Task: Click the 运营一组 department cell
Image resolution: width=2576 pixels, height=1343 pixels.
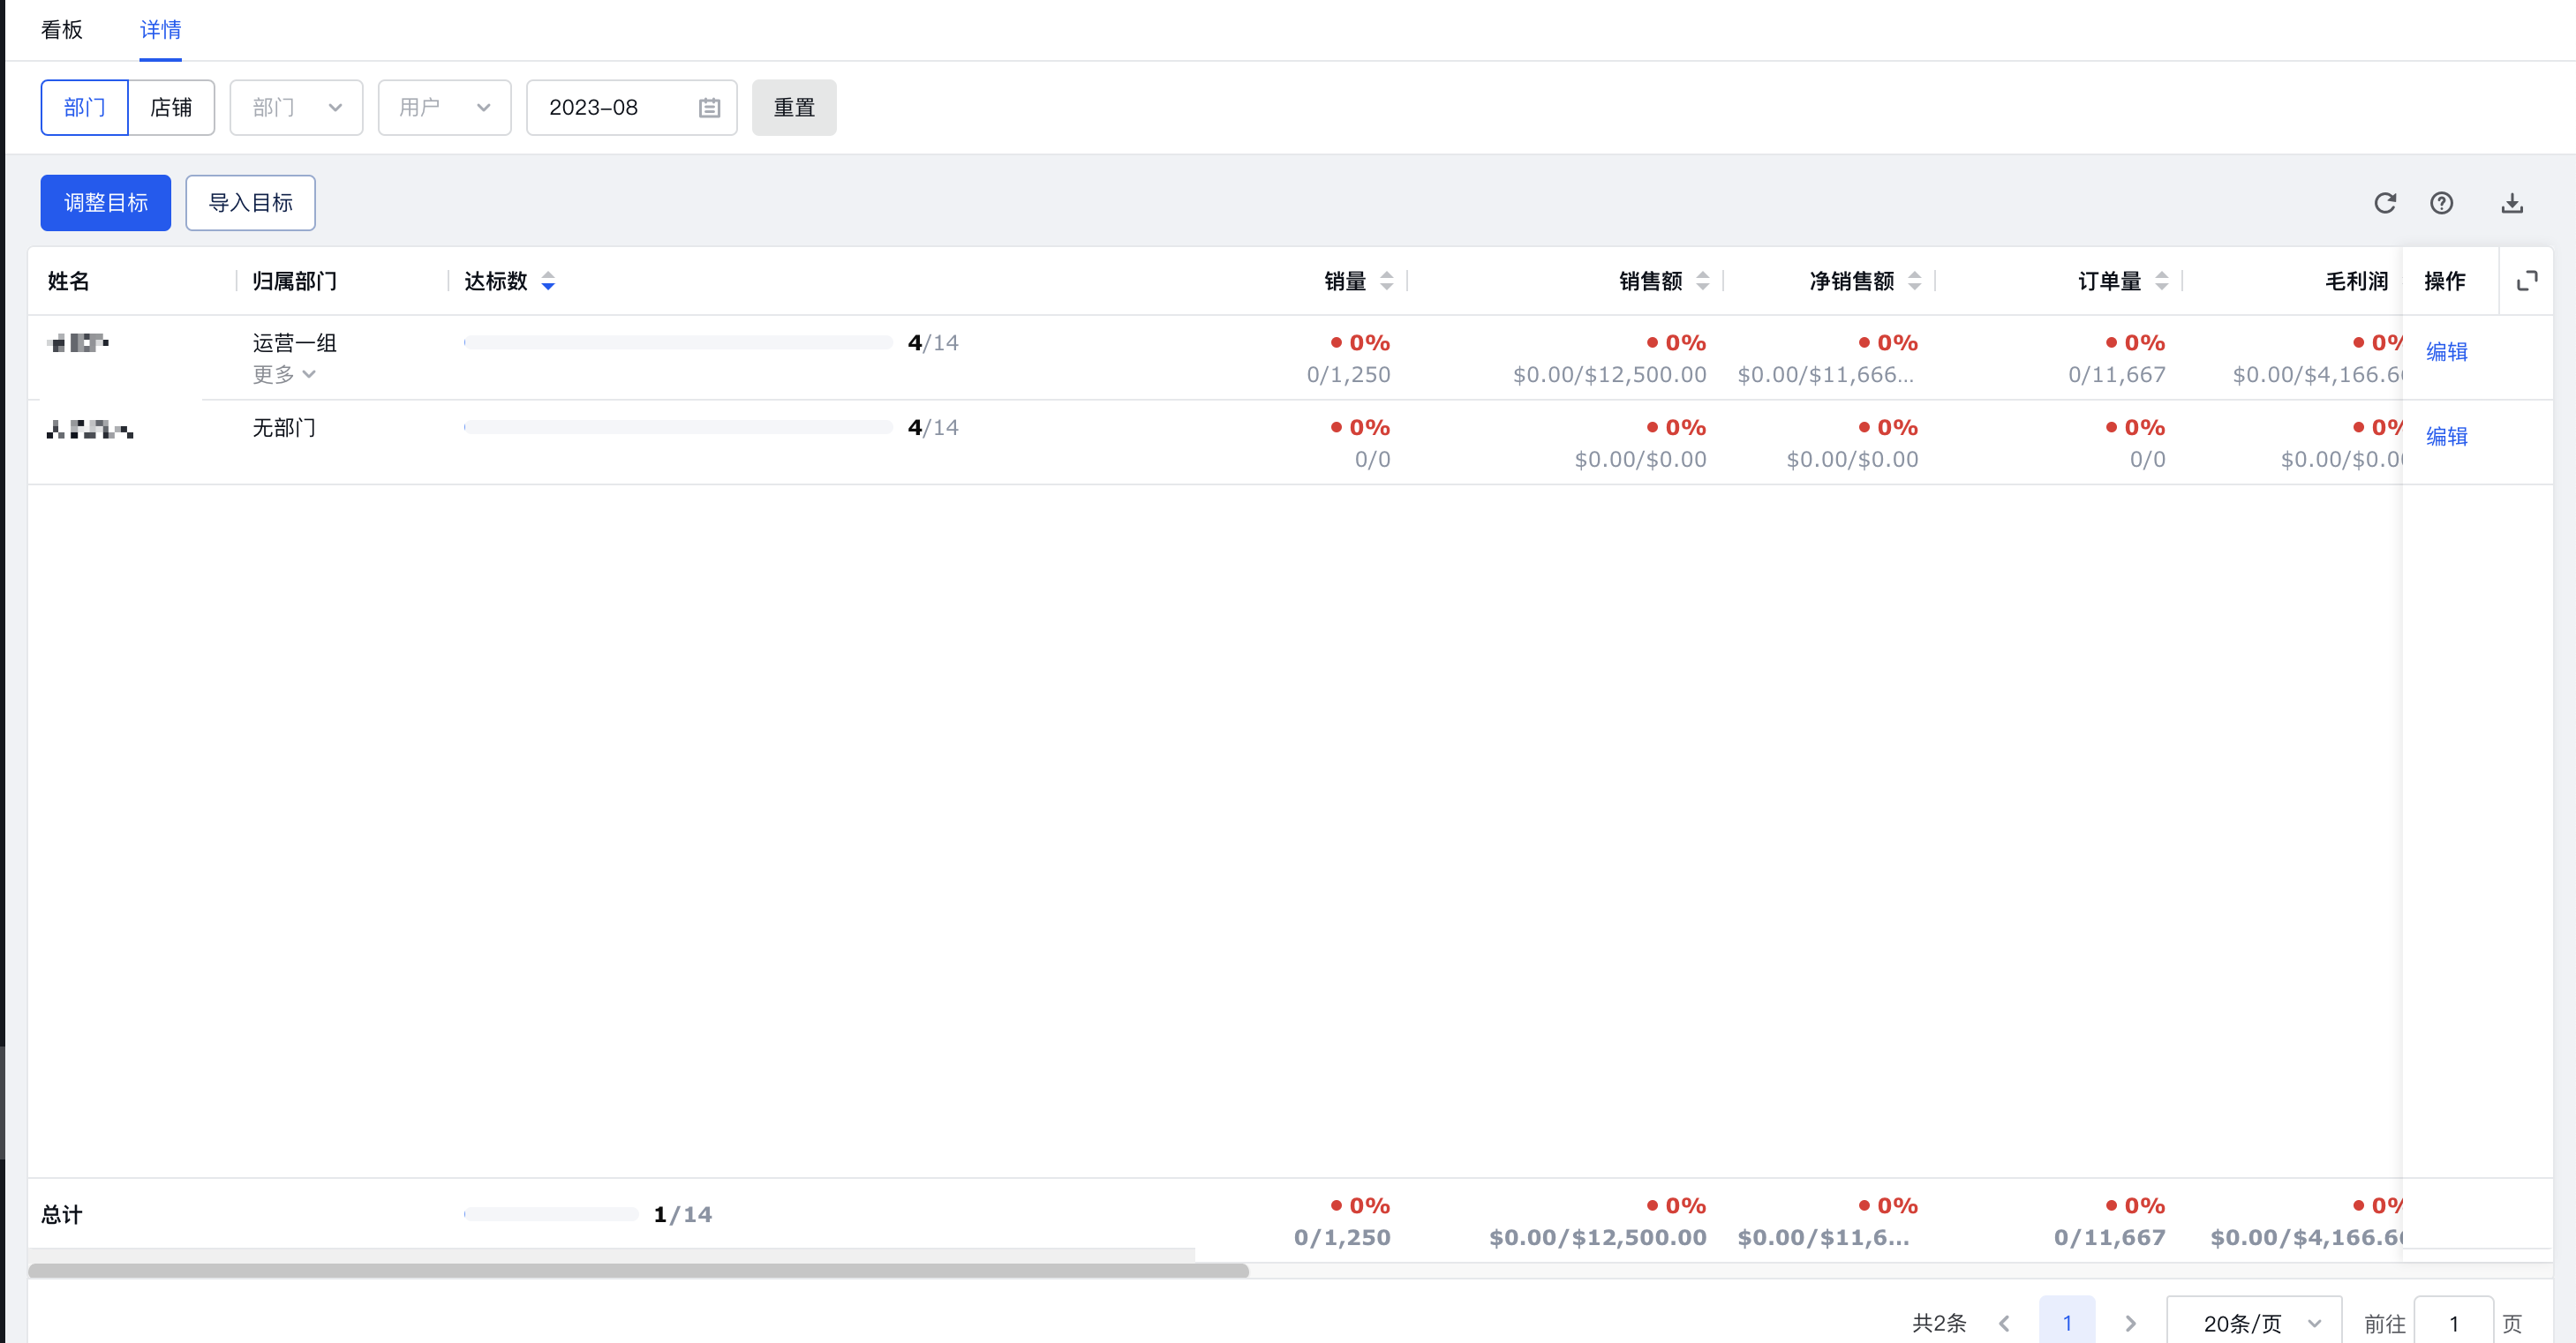Action: [294, 342]
